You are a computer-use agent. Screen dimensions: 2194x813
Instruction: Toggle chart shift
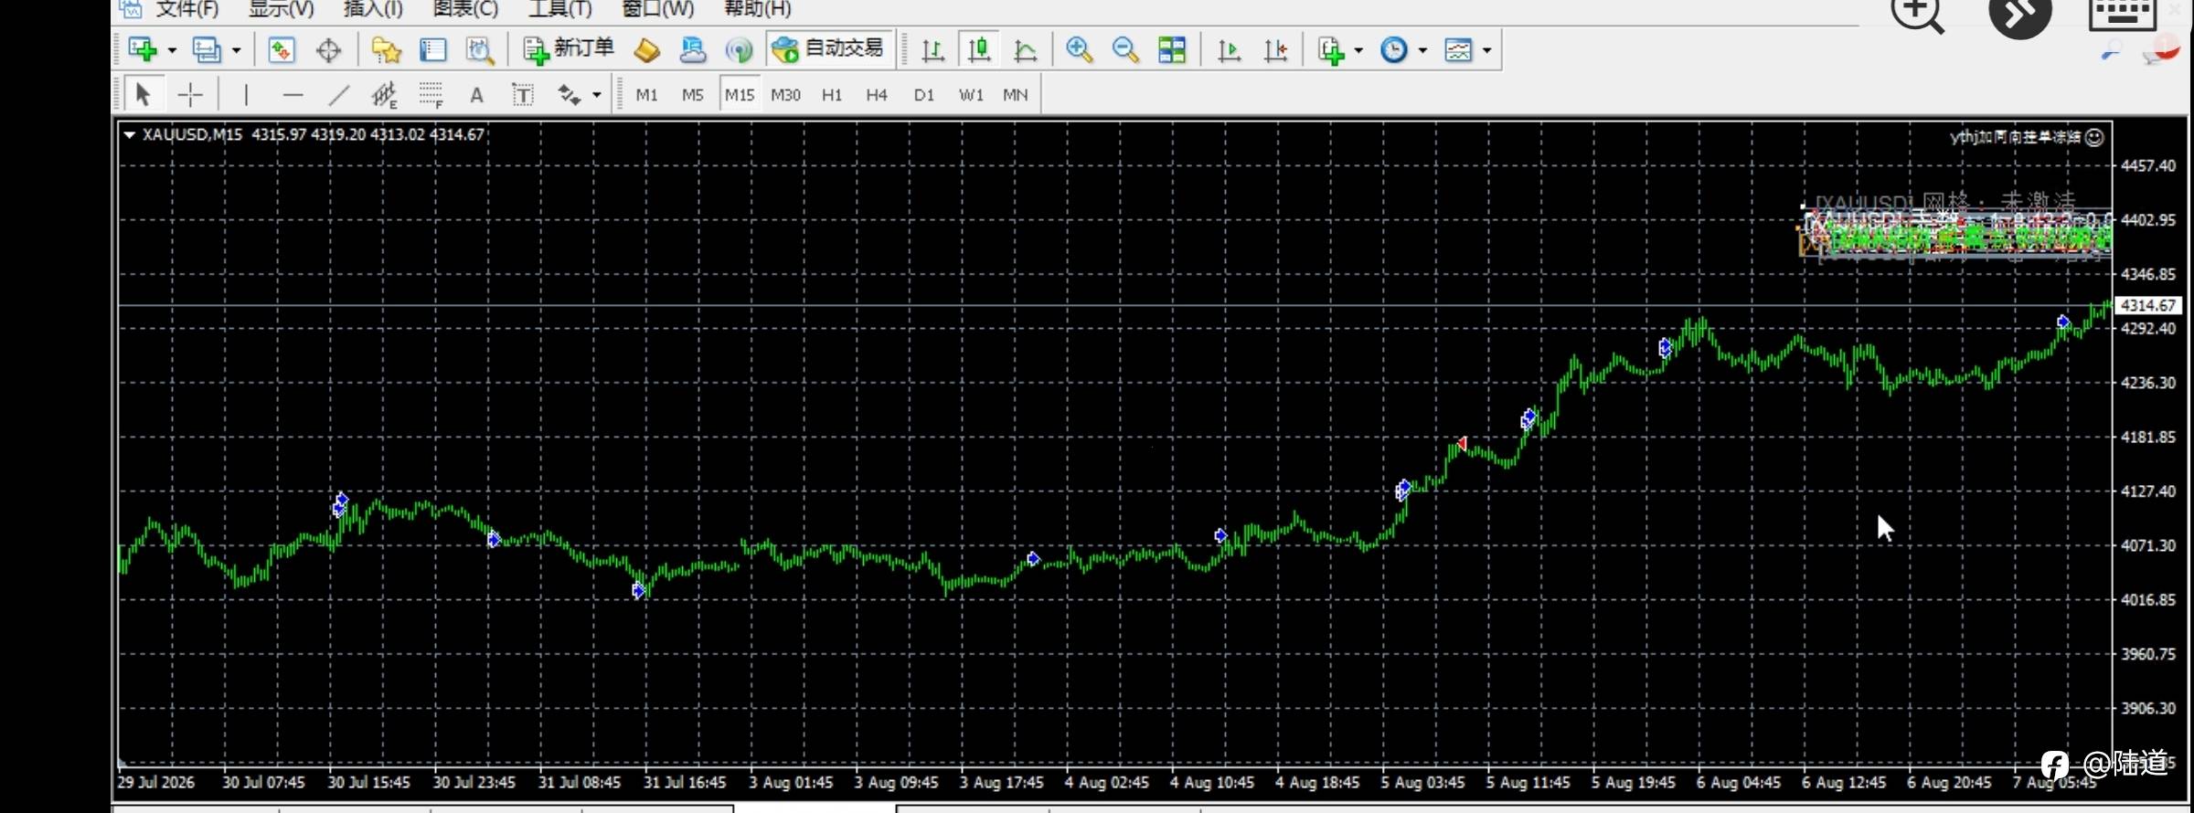click(1276, 49)
